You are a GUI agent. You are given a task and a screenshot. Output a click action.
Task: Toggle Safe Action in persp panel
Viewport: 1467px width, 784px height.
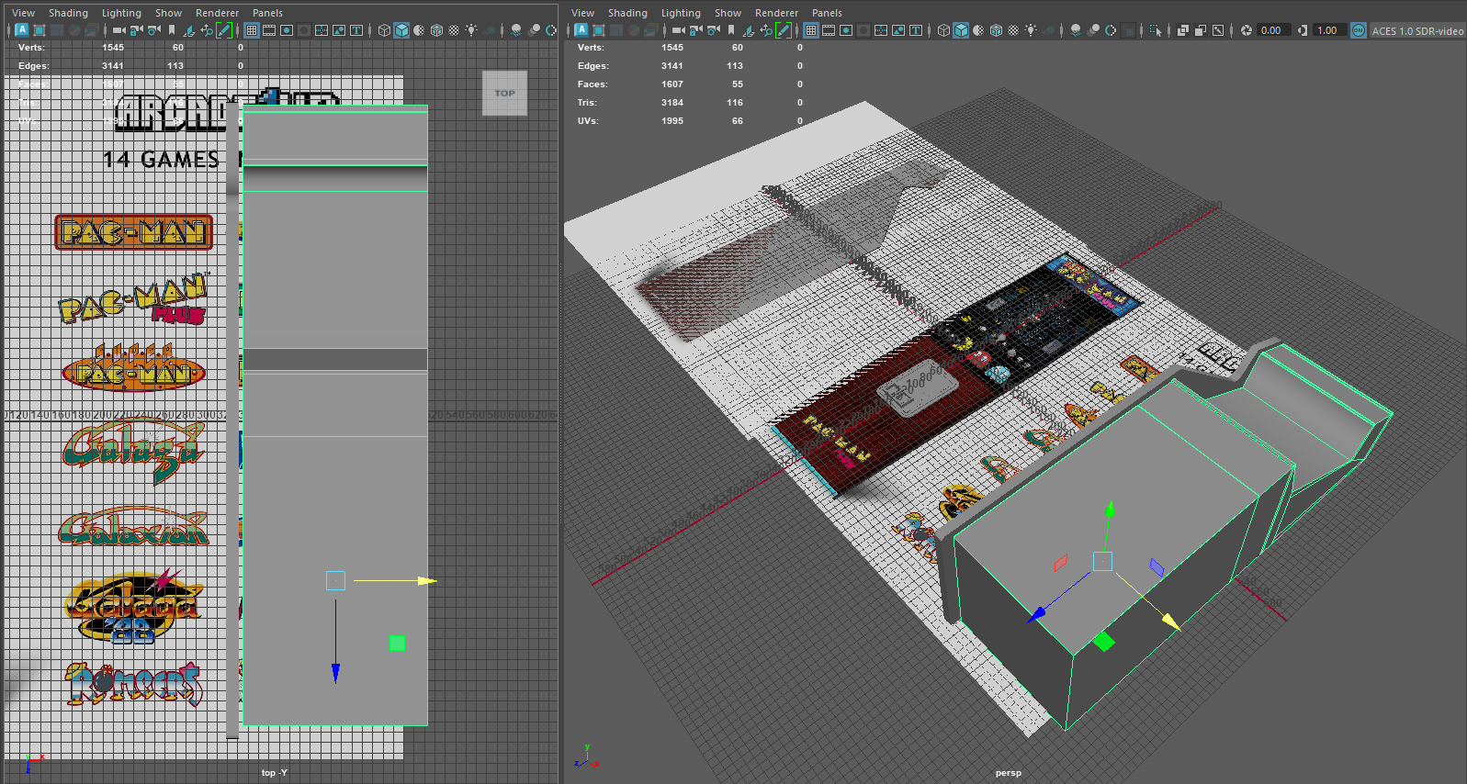[898, 30]
